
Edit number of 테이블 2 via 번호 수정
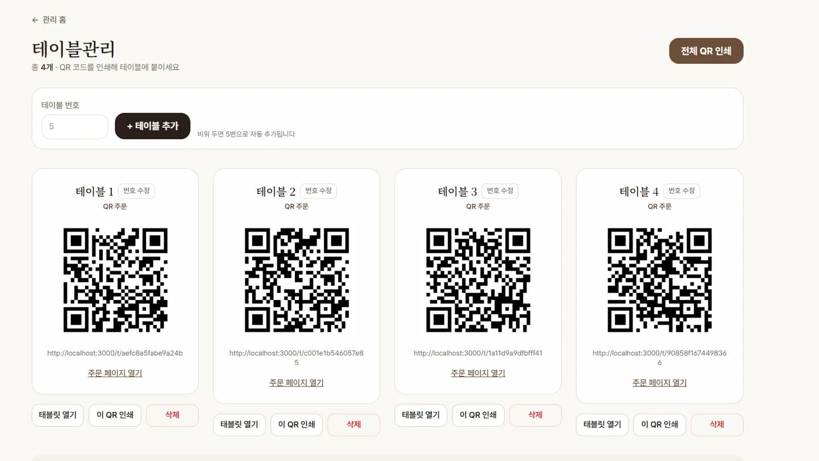click(x=318, y=191)
